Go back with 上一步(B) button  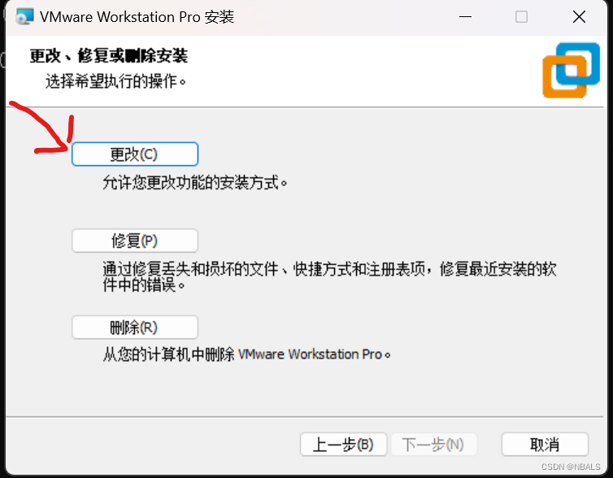[343, 445]
